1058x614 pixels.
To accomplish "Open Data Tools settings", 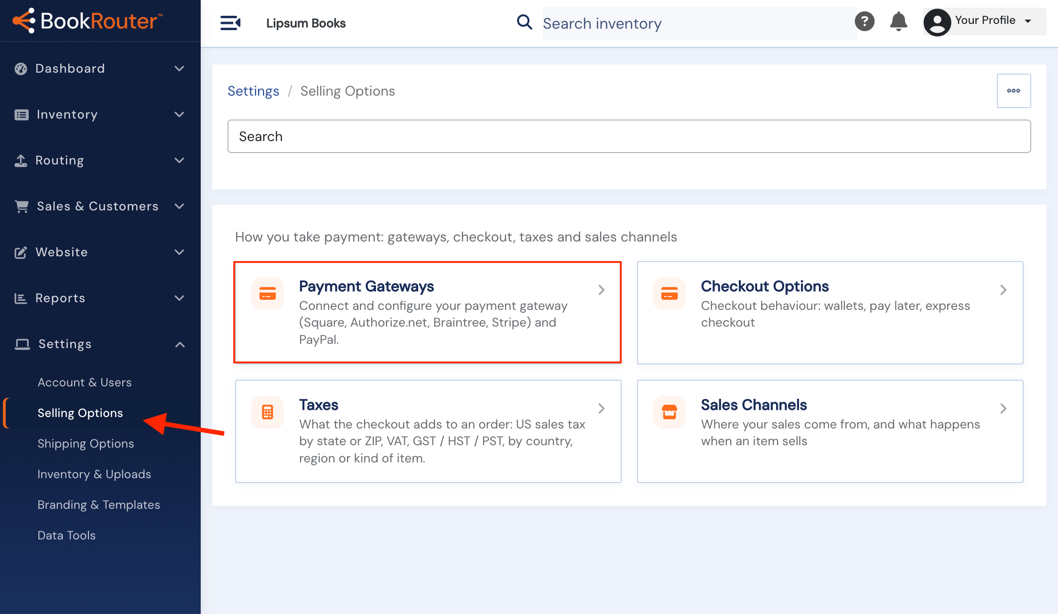I will pos(66,536).
